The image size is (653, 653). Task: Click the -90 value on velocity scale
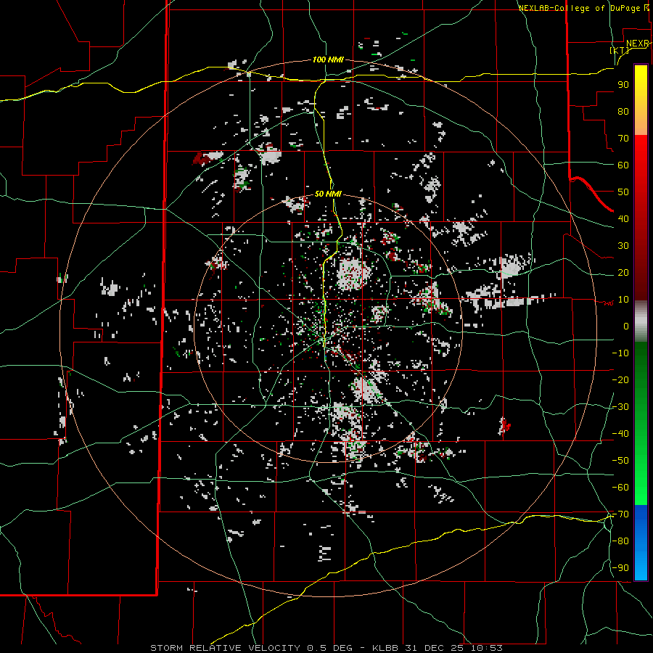(620, 568)
